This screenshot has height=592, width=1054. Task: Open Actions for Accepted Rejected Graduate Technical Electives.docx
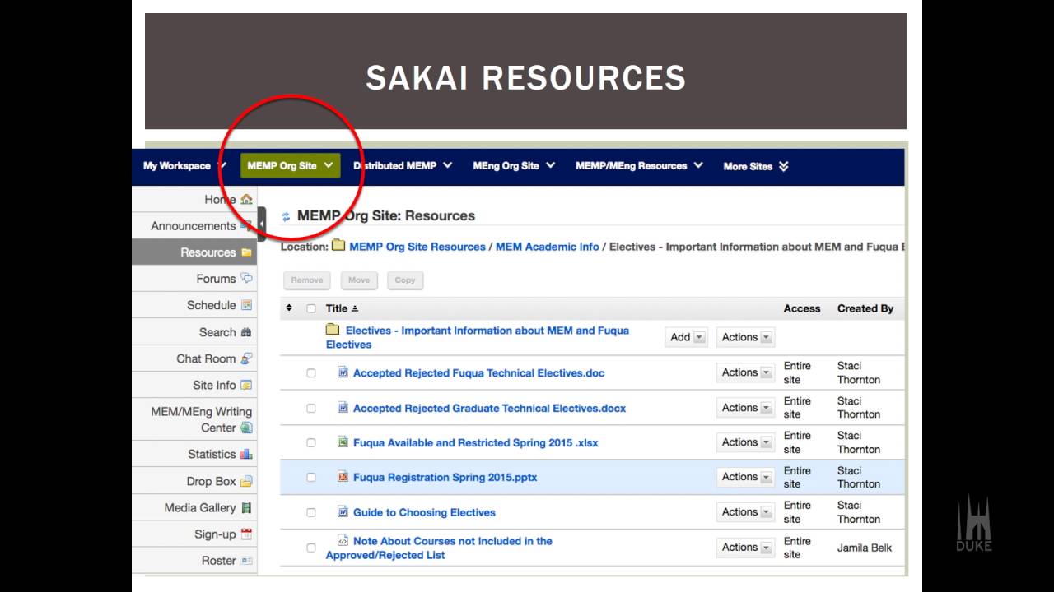point(746,407)
